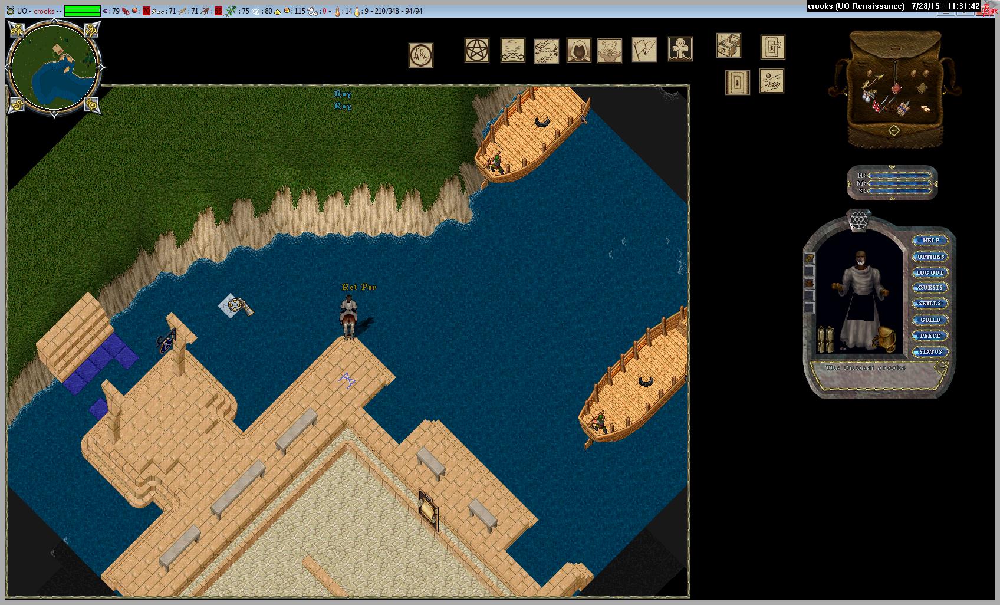This screenshot has height=605, width=1000.
Task: Click the spider silk reagent counter icon
Action: pyautogui.click(x=256, y=11)
